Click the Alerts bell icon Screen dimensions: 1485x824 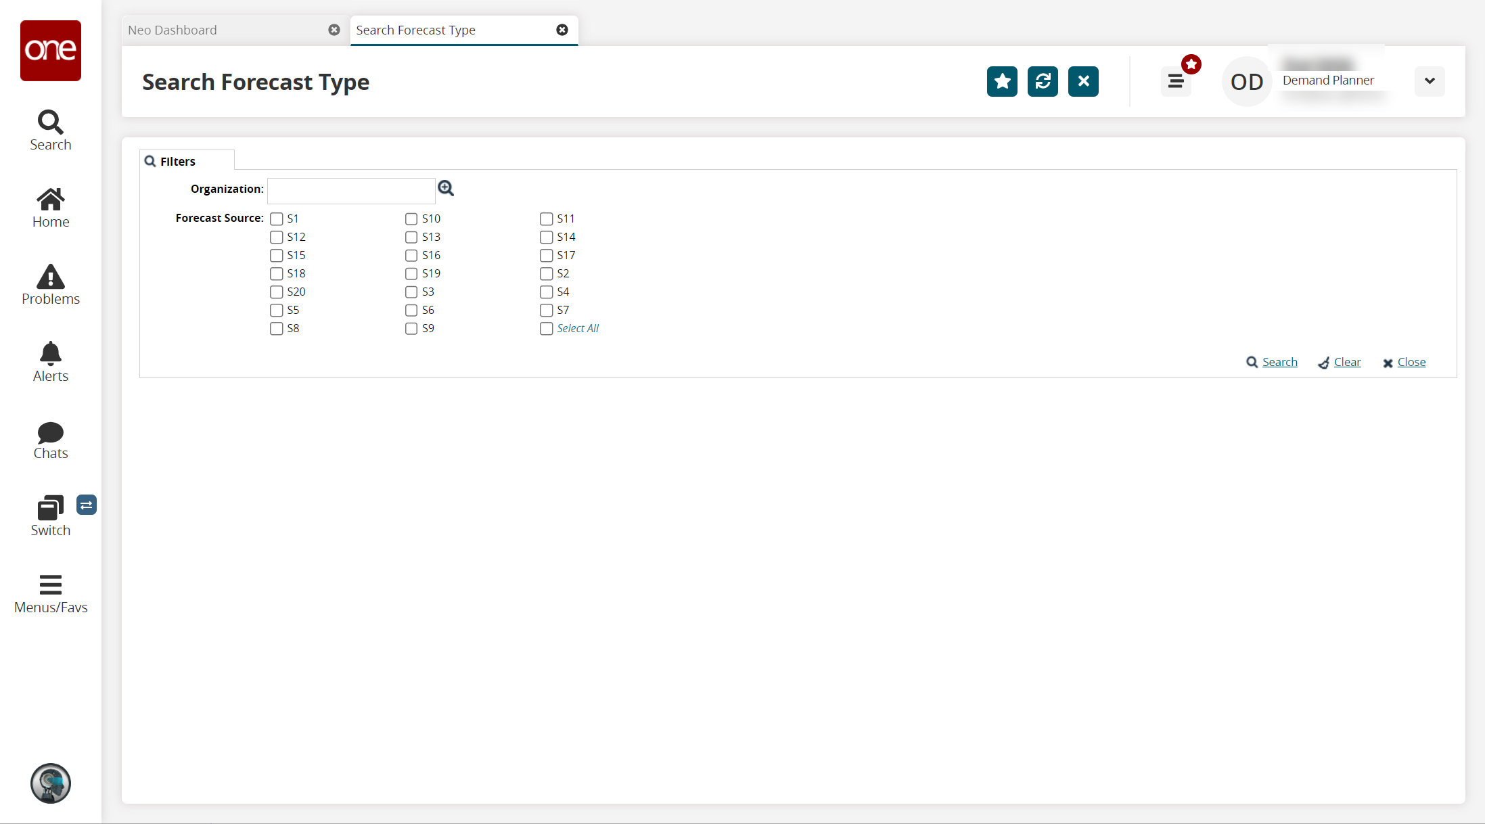(x=49, y=354)
